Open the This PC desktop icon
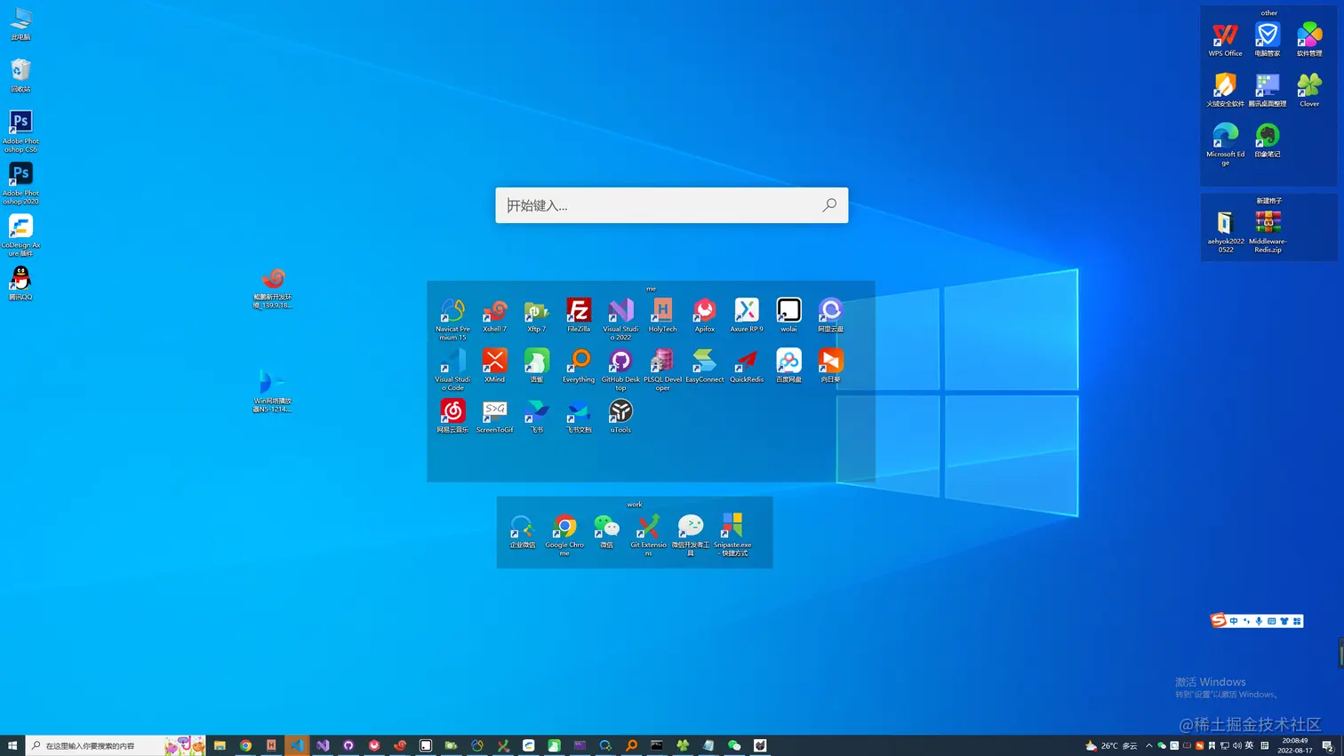The height and width of the screenshot is (756, 1344). tap(20, 23)
